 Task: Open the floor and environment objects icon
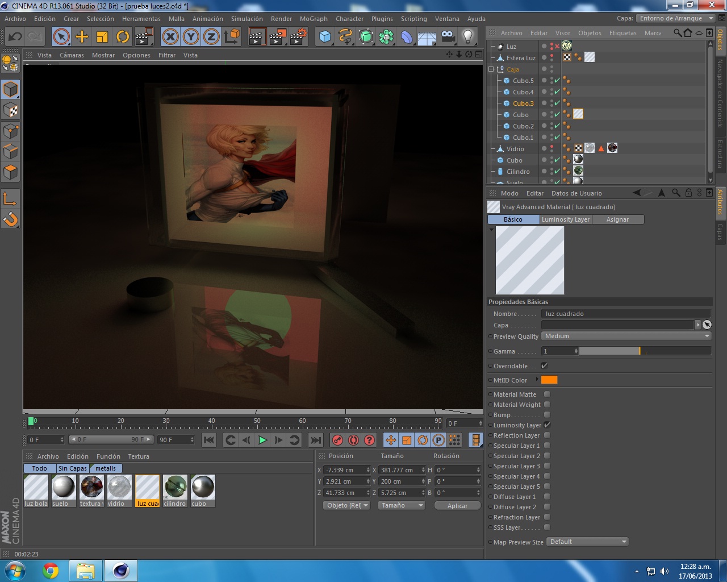tap(427, 37)
